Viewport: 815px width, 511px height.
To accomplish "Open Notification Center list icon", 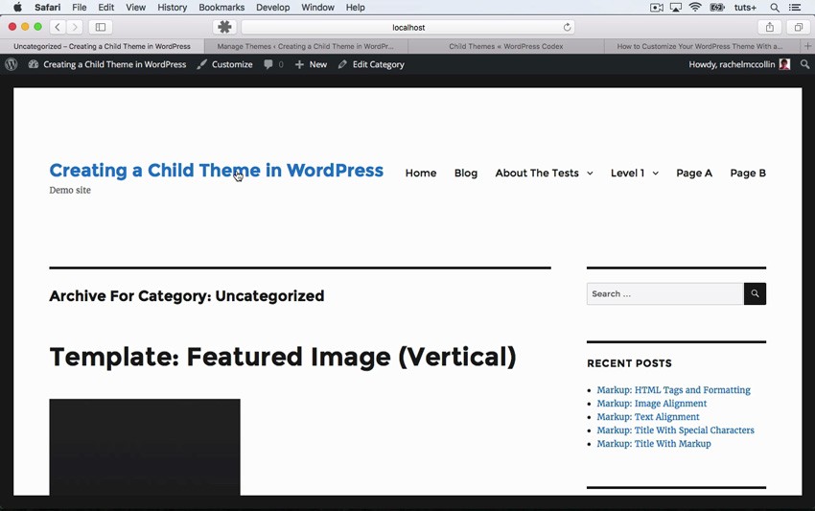I will pos(795,8).
